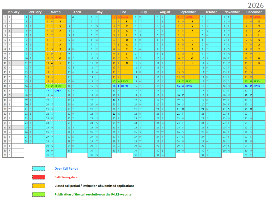This screenshot has width=267, height=198.
Task: Click the cyan Open Call Period legend swatch
Action: click(x=38, y=169)
